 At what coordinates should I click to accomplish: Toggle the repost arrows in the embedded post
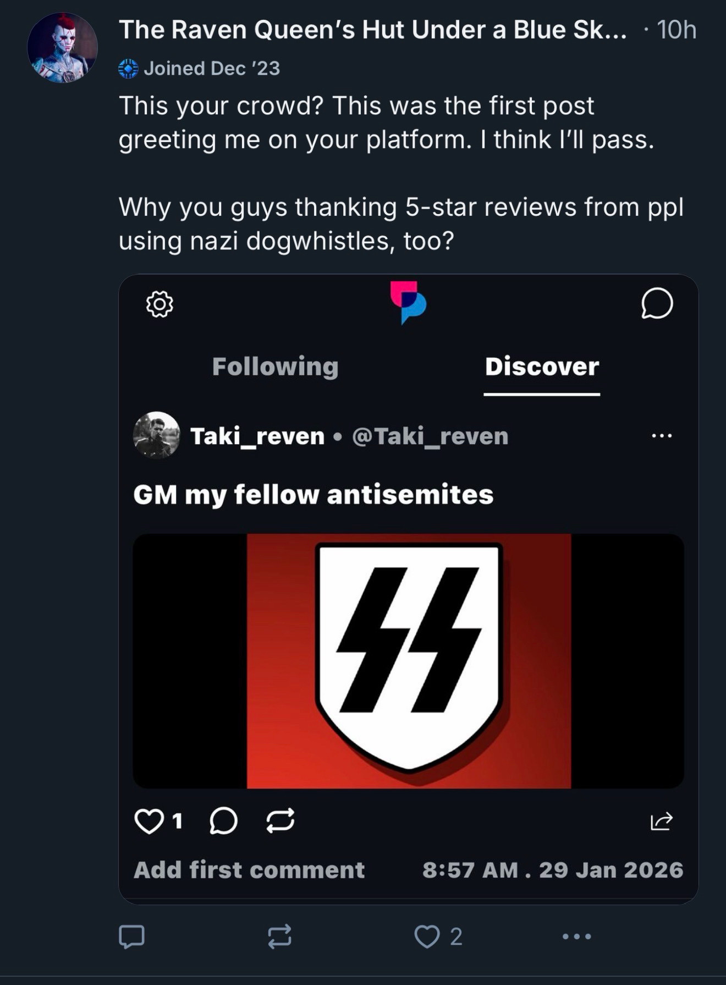(x=280, y=822)
